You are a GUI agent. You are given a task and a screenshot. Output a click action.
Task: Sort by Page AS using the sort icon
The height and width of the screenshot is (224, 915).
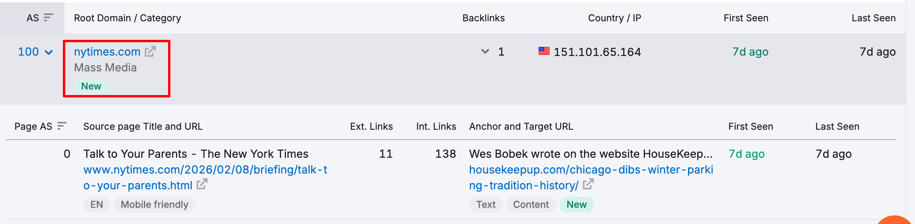(62, 126)
